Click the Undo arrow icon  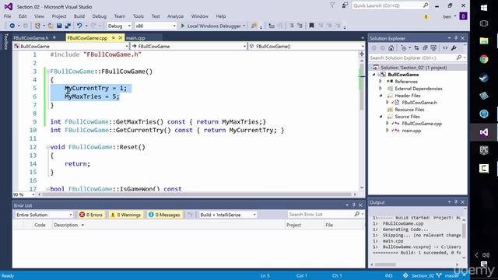coord(79,26)
